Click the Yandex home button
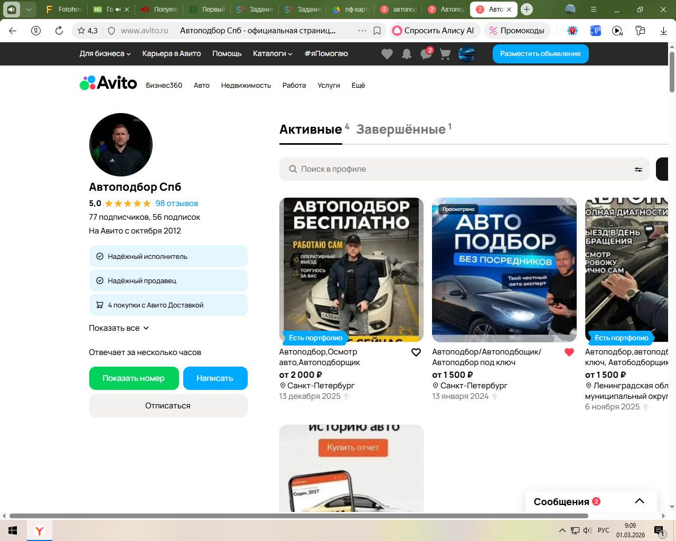The width and height of the screenshot is (676, 541). 36,31
